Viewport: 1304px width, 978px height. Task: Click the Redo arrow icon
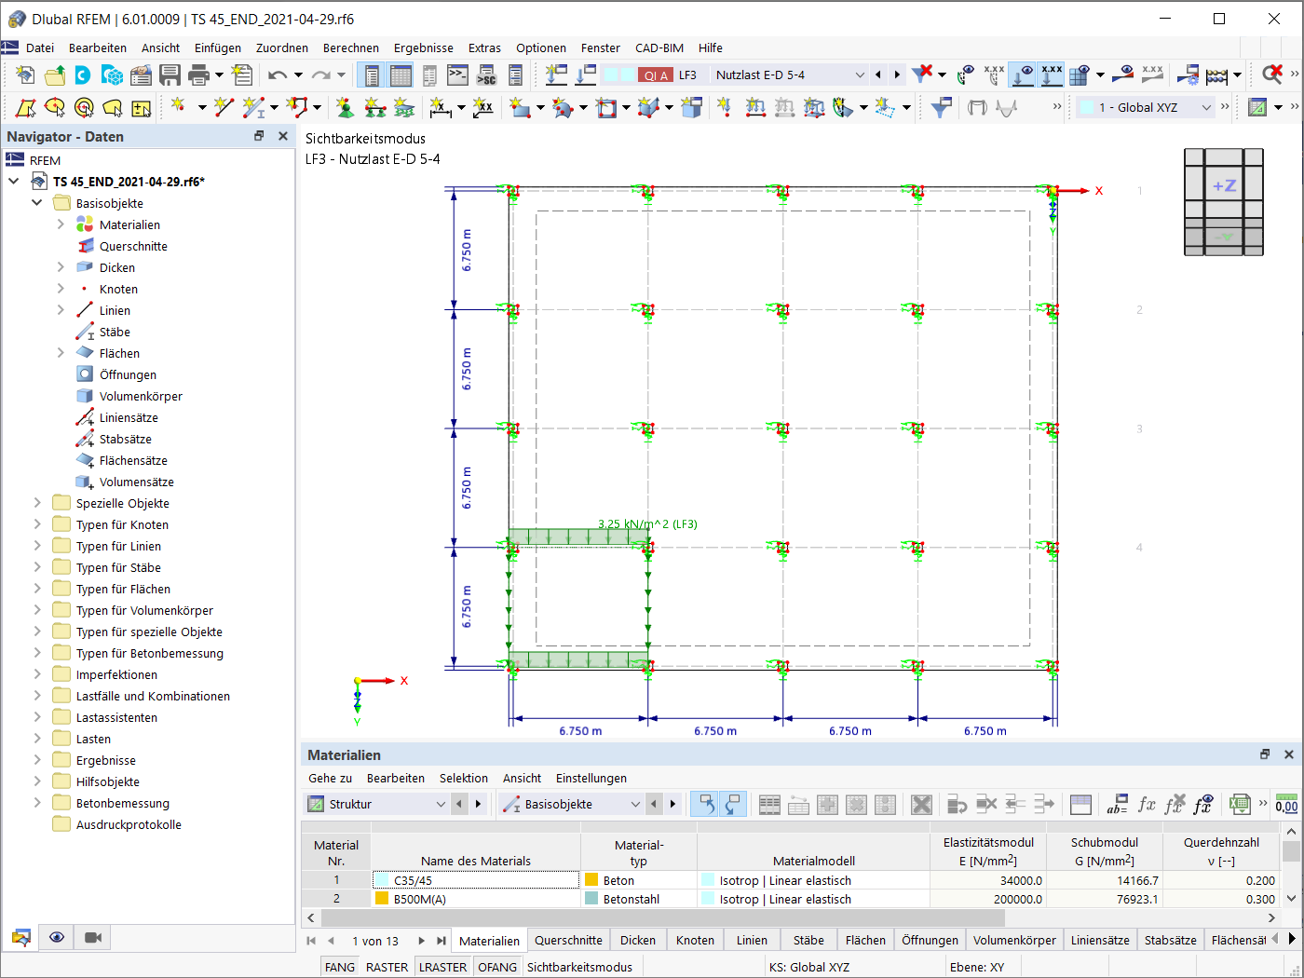(x=321, y=75)
